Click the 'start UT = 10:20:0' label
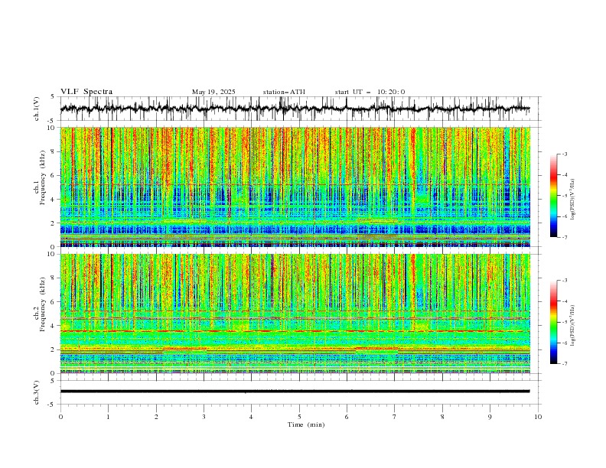Viewport: 606px width, 468px height. click(x=370, y=92)
